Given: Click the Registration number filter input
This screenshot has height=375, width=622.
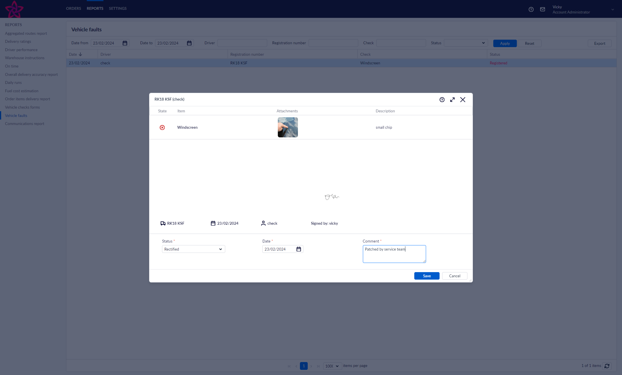Looking at the screenshot, I should (333, 43).
